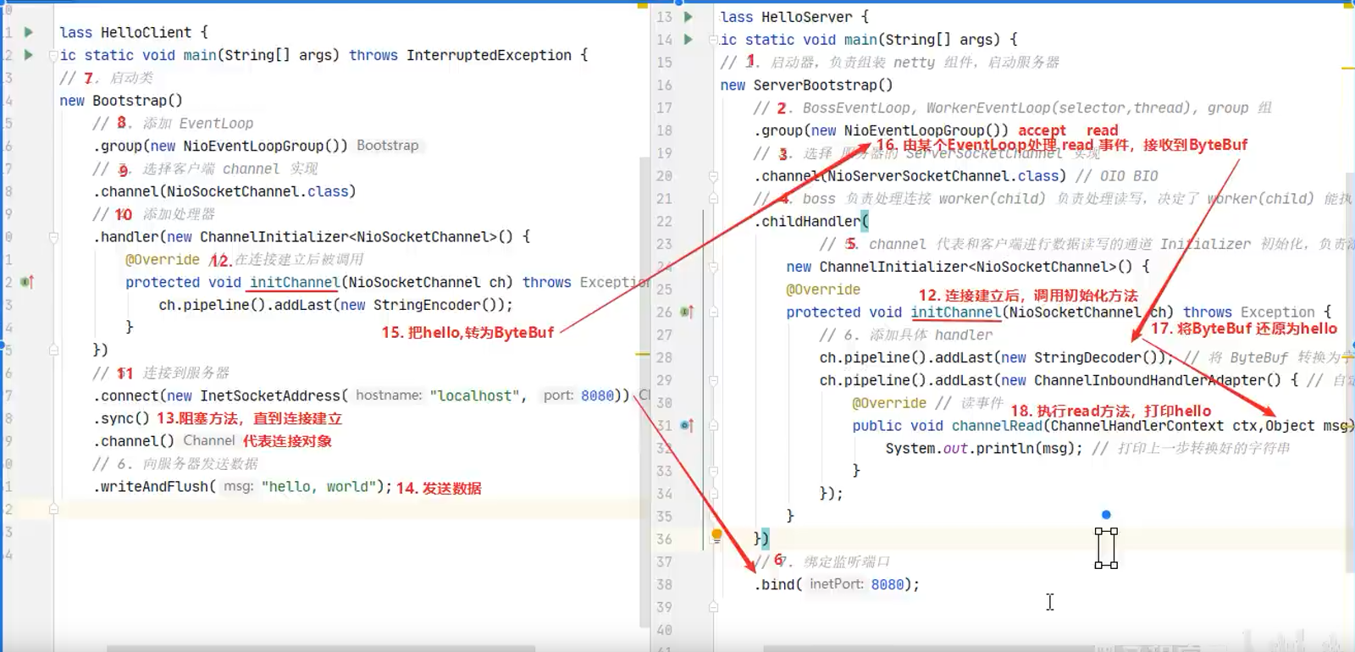Click '.sync()' call in HelloClient
The image size is (1355, 652).
pyautogui.click(x=121, y=418)
